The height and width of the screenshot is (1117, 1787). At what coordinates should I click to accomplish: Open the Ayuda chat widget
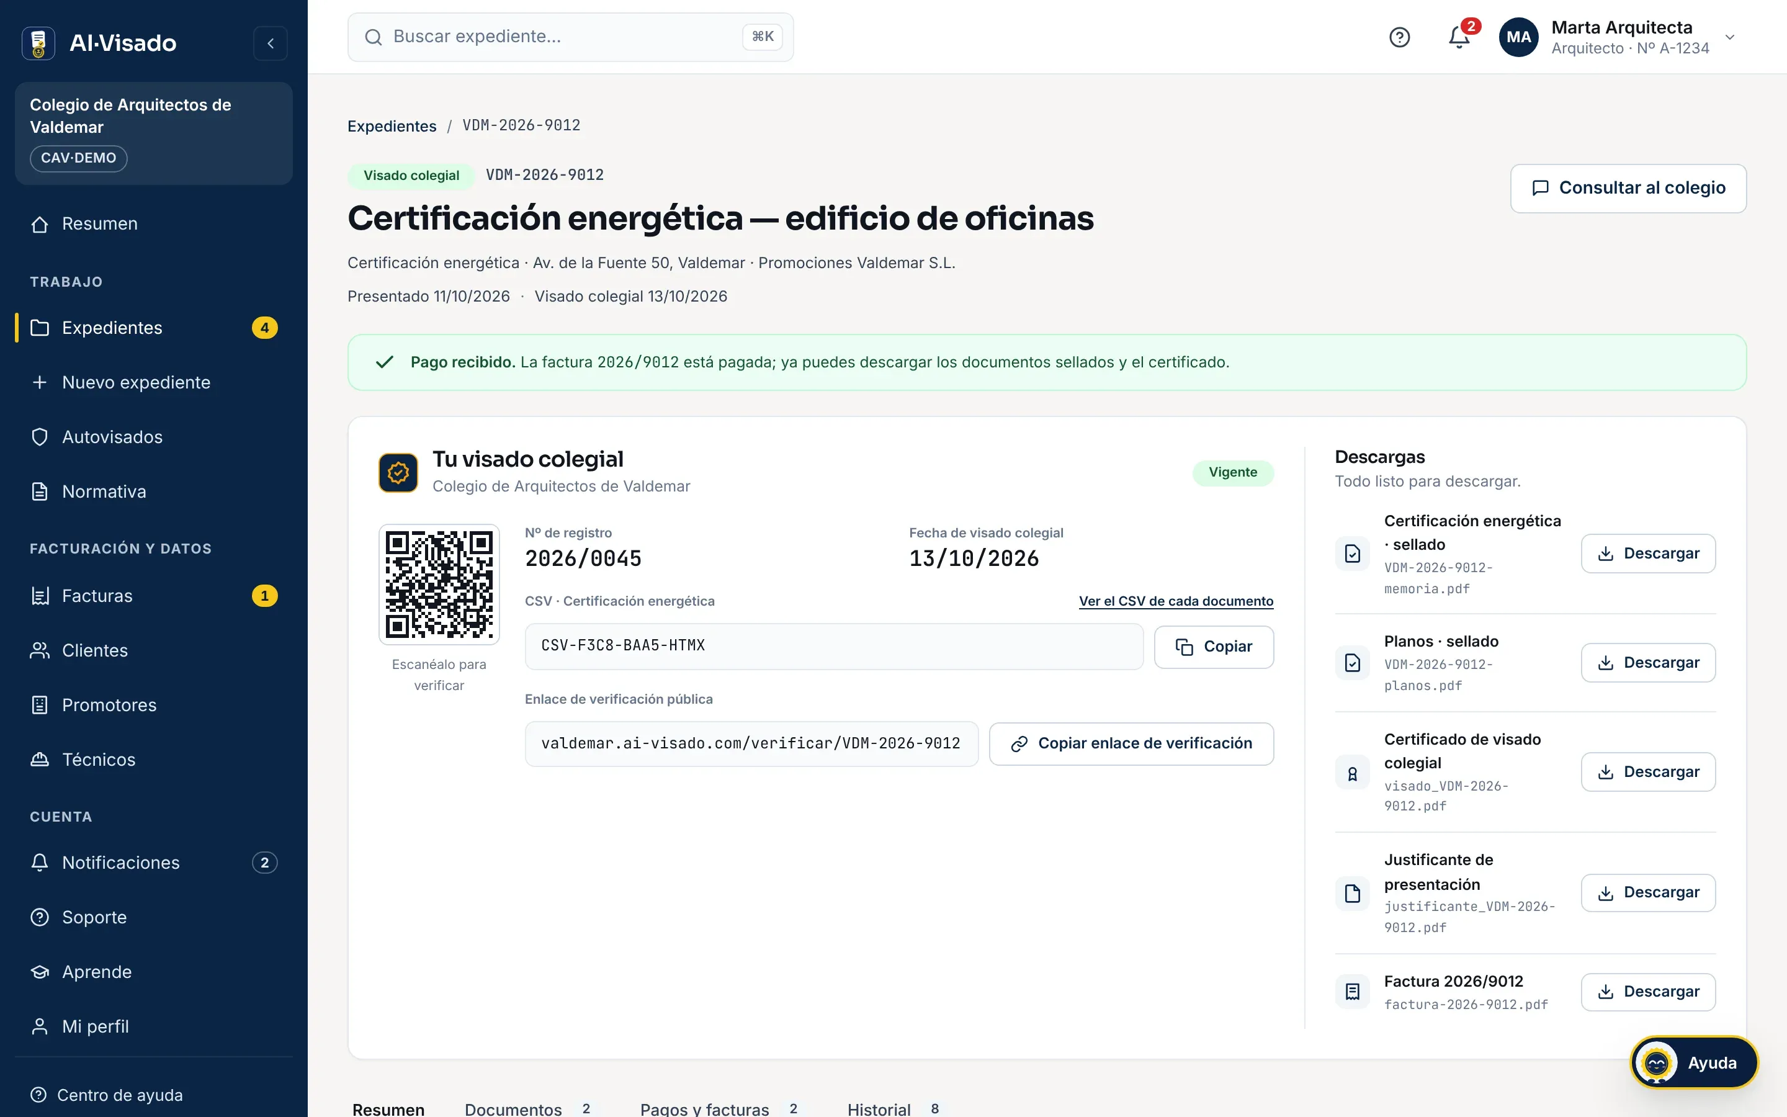pyautogui.click(x=1694, y=1063)
